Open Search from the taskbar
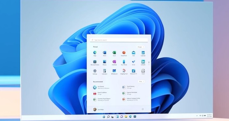Screen dimensions: 229x121 (108, 117)
